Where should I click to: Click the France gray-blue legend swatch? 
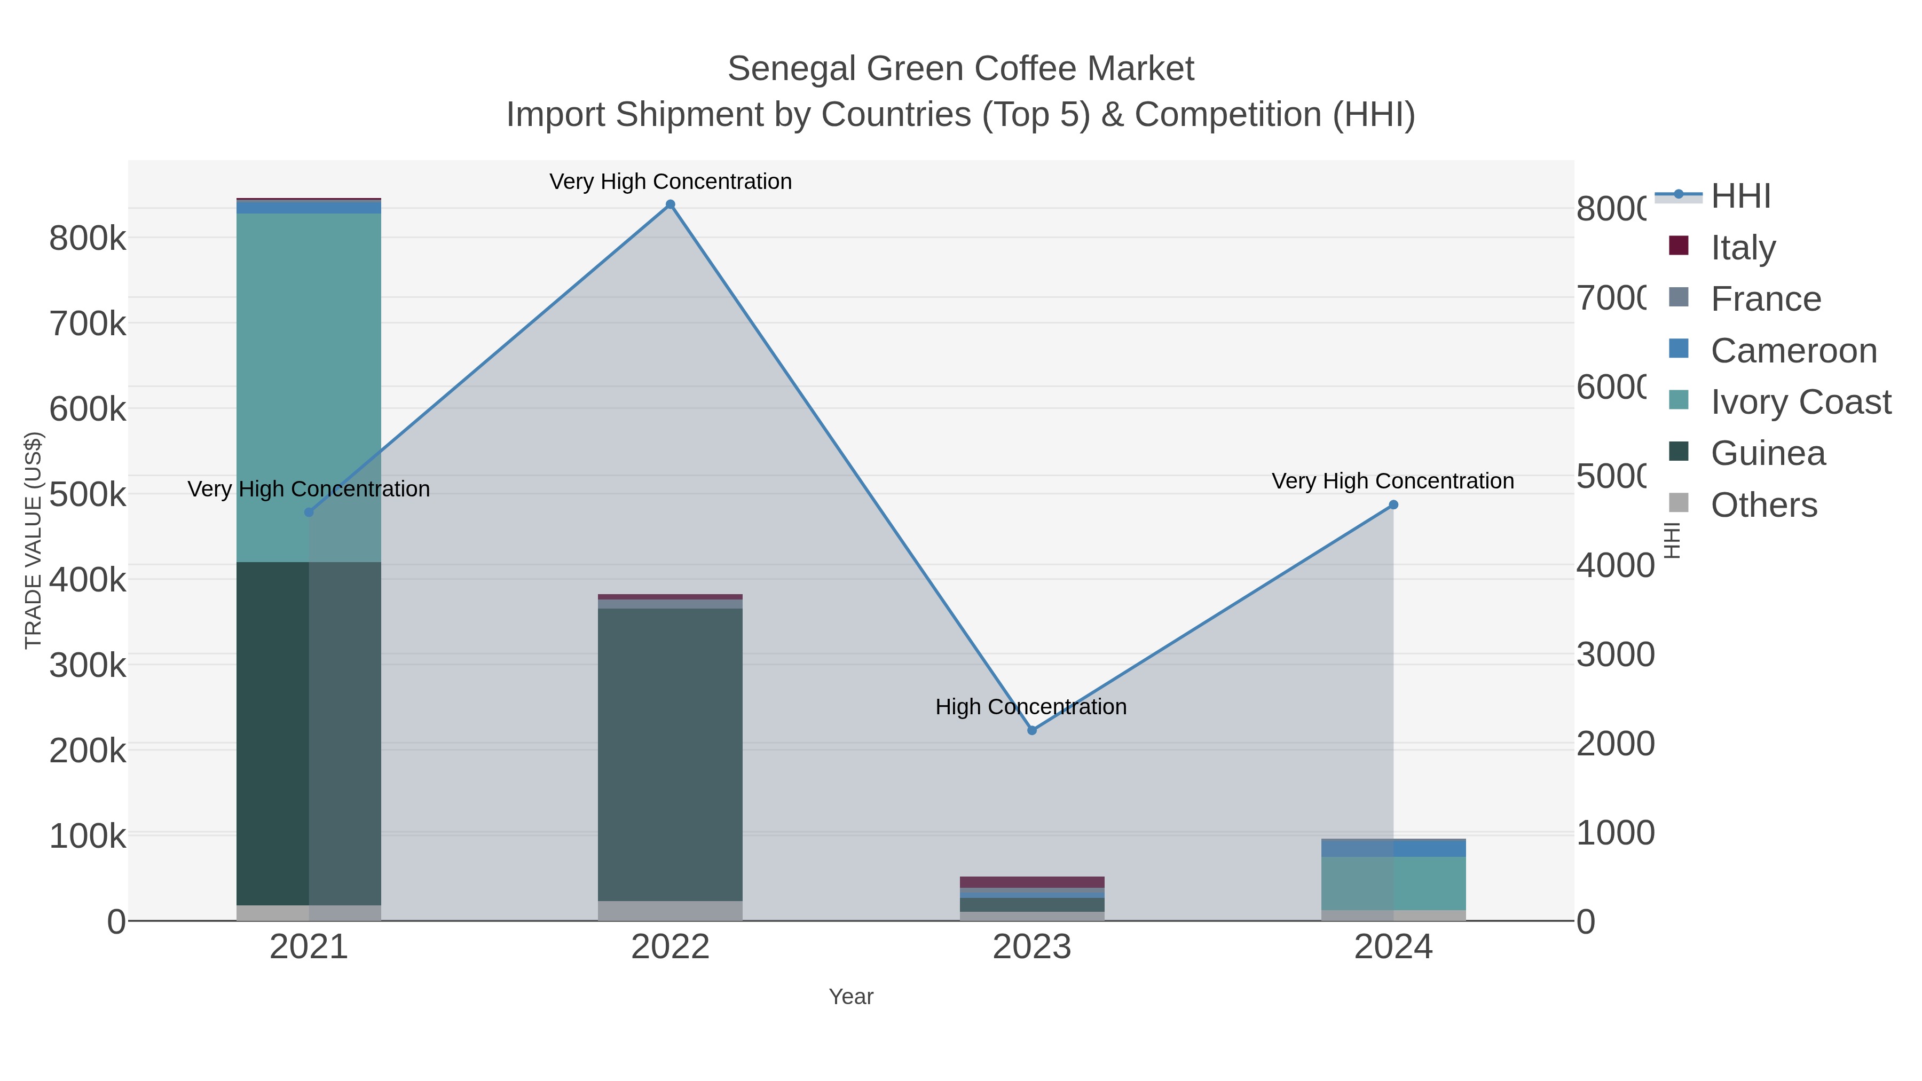tap(1679, 296)
